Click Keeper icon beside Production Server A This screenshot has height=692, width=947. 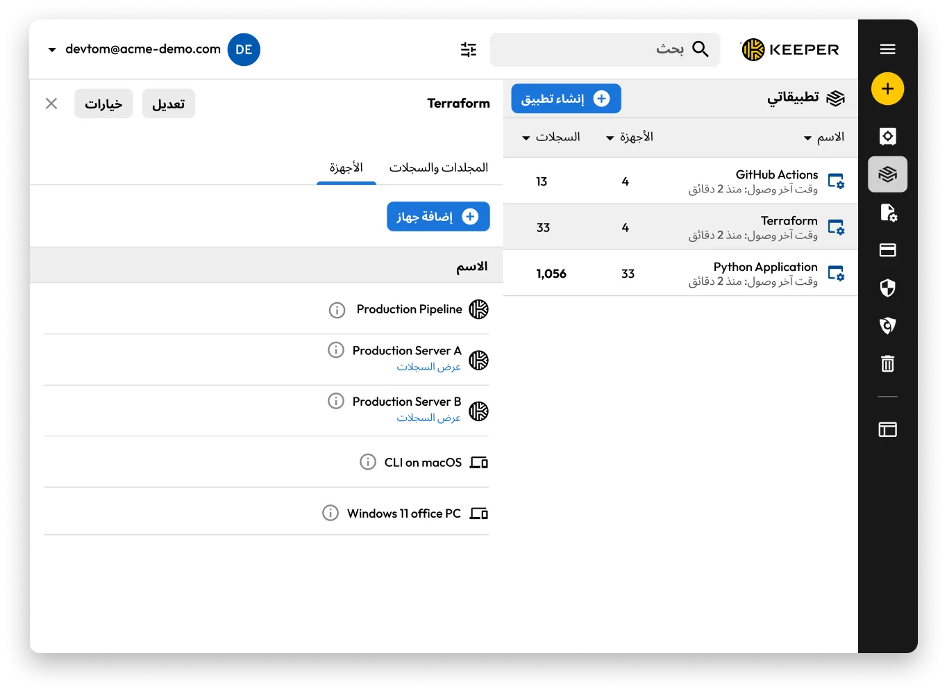pos(478,360)
